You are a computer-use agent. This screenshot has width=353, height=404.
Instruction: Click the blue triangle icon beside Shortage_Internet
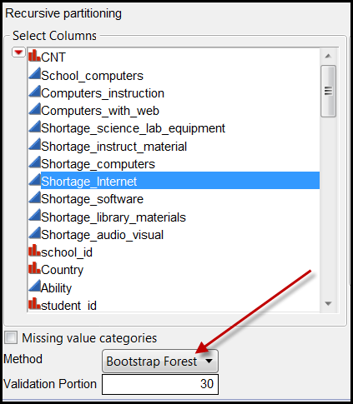pyautogui.click(x=34, y=180)
